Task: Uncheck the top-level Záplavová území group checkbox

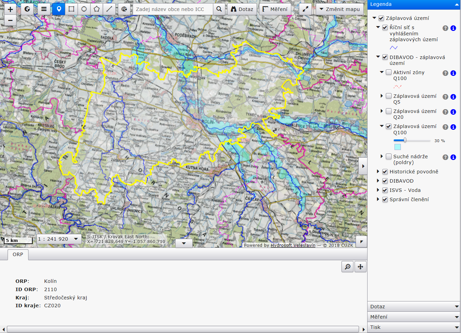Action: (381, 18)
